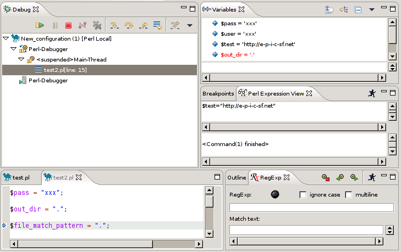Close the RegExp view tab

[x=287, y=177]
